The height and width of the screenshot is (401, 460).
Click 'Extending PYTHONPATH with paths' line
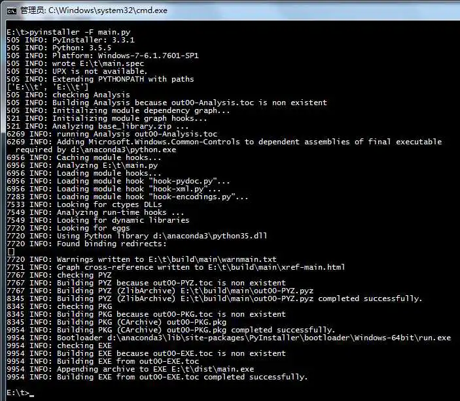[100, 79]
